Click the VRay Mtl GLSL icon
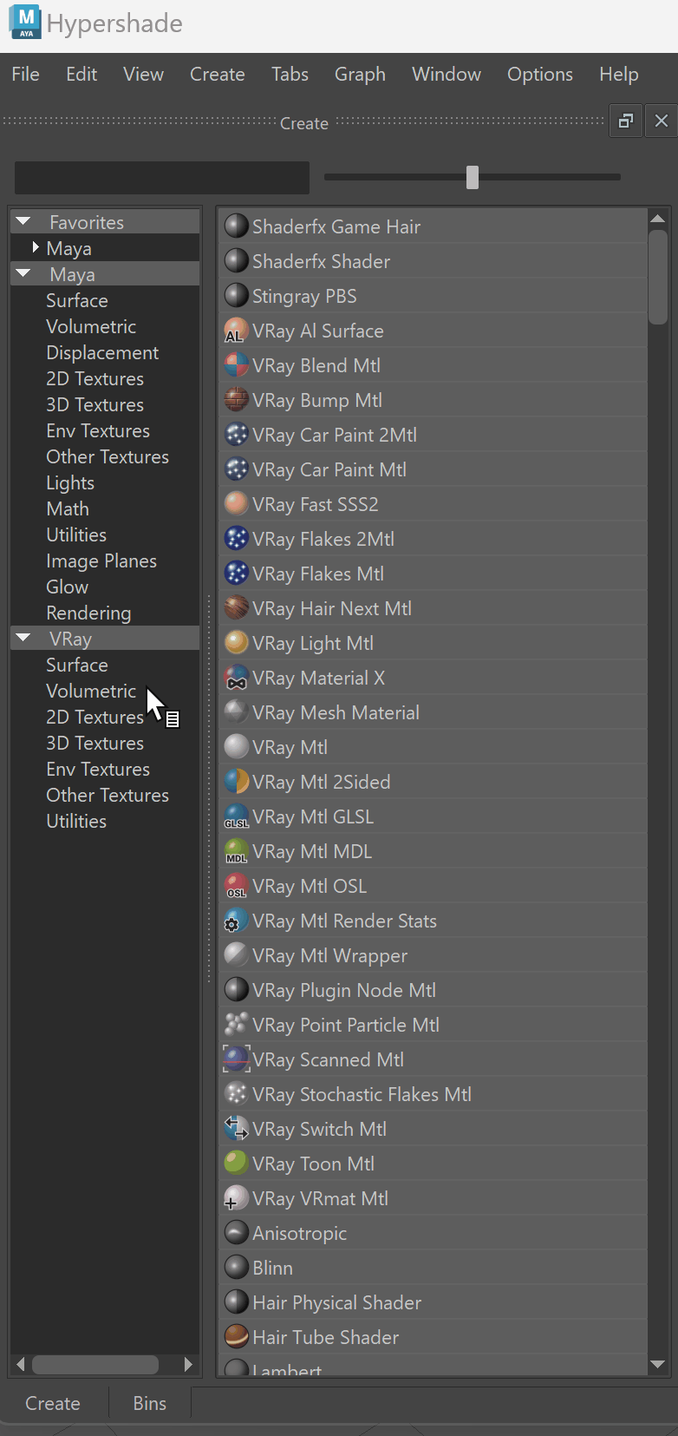Viewport: 678px width, 1436px height. pyautogui.click(x=237, y=816)
